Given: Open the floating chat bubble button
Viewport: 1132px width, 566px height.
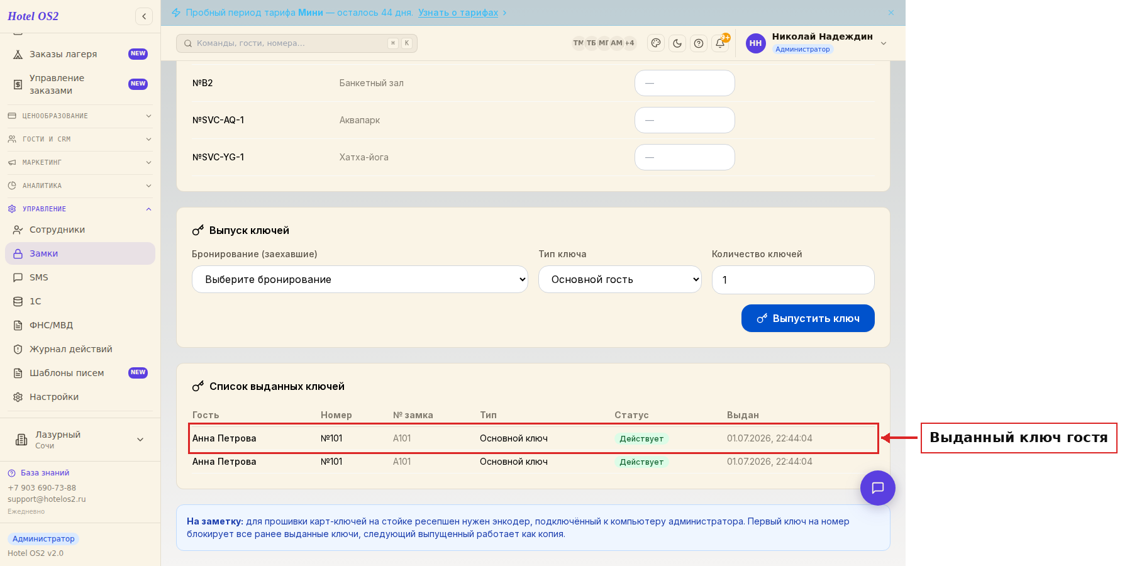Looking at the screenshot, I should pyautogui.click(x=878, y=488).
